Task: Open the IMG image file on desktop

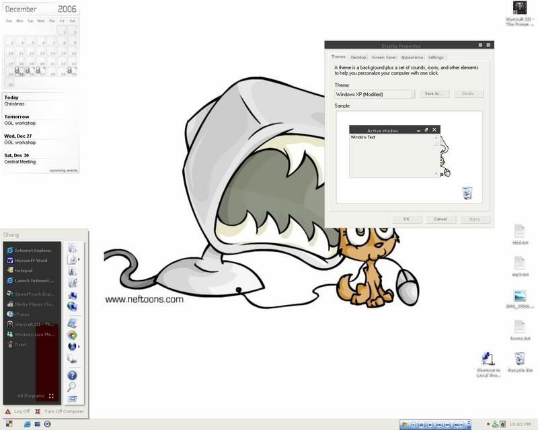Action: click(x=520, y=299)
